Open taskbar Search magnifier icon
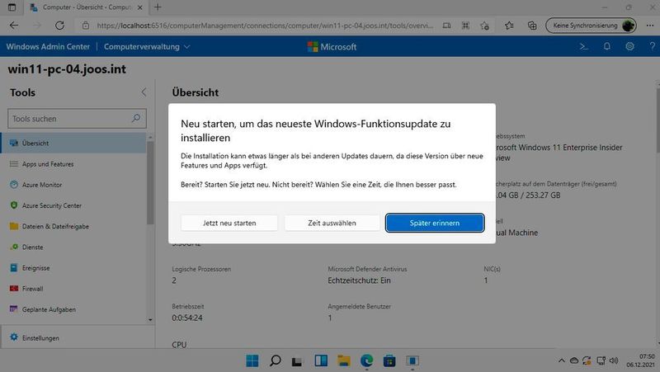This screenshot has width=660, height=372. point(276,360)
